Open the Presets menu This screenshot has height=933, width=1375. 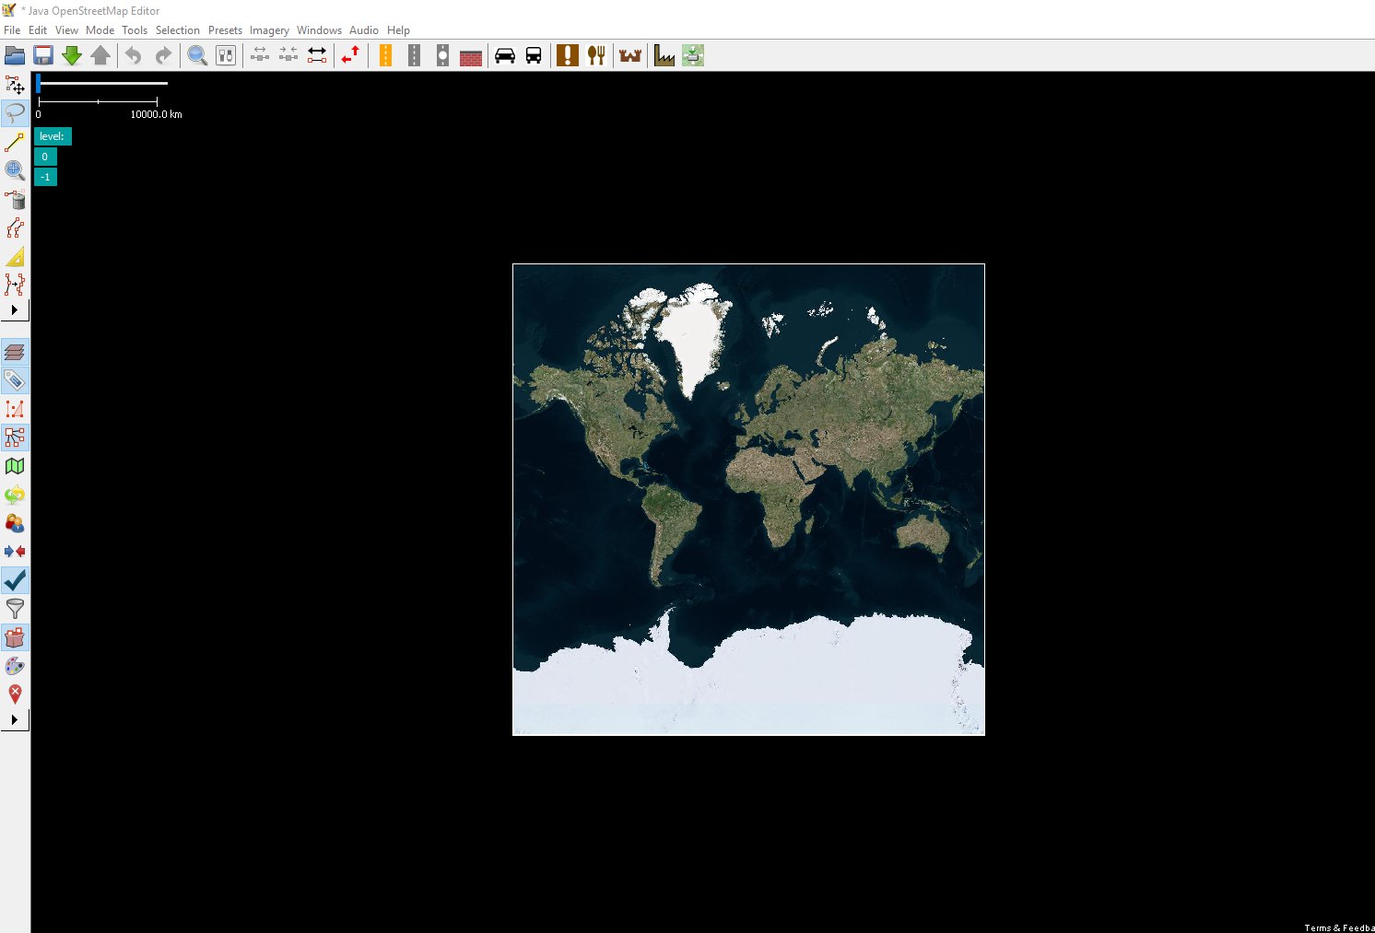pyautogui.click(x=225, y=30)
